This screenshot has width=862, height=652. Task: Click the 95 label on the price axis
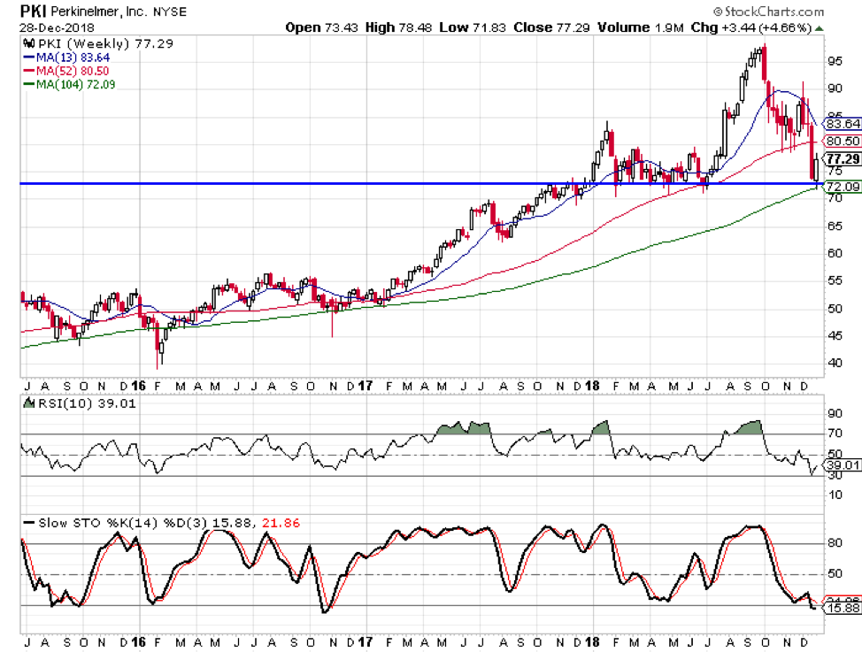[x=835, y=61]
